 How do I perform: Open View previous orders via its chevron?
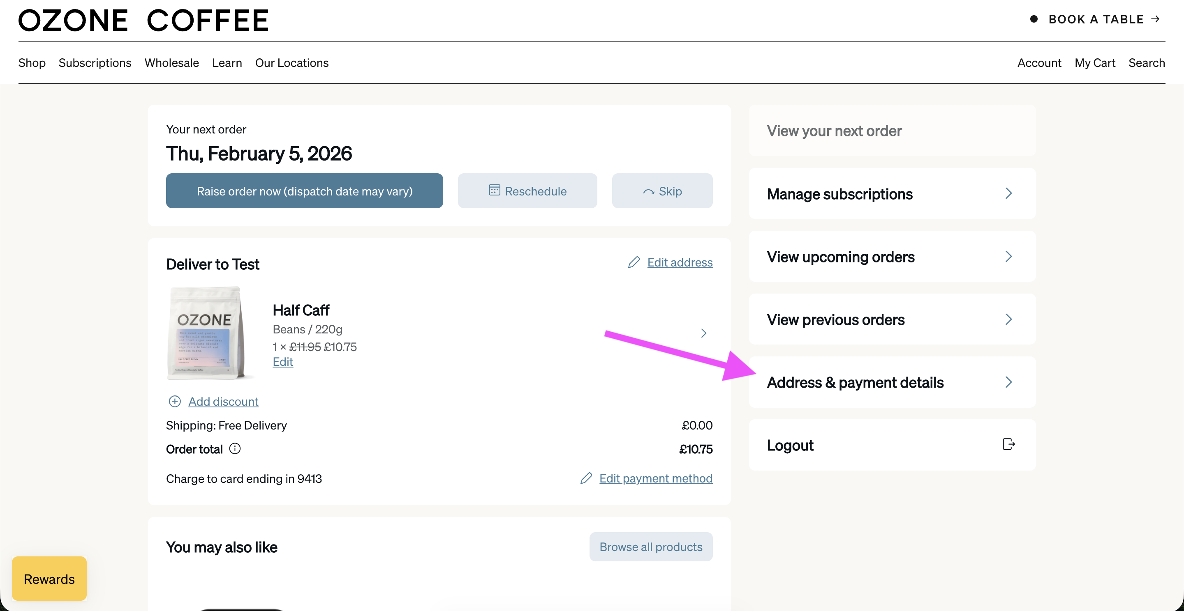pyautogui.click(x=1008, y=319)
